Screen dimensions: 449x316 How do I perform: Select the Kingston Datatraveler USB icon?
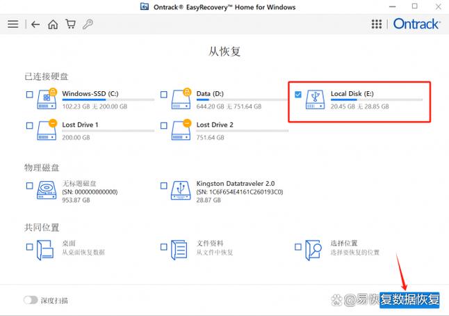[181, 190]
